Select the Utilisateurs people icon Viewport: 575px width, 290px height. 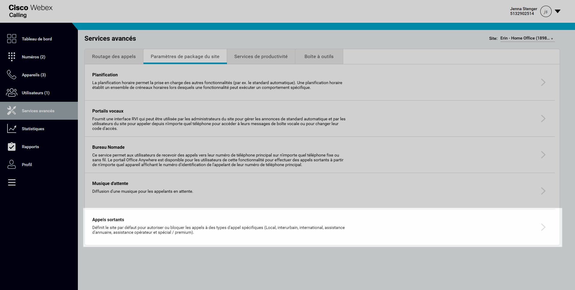(12, 92)
